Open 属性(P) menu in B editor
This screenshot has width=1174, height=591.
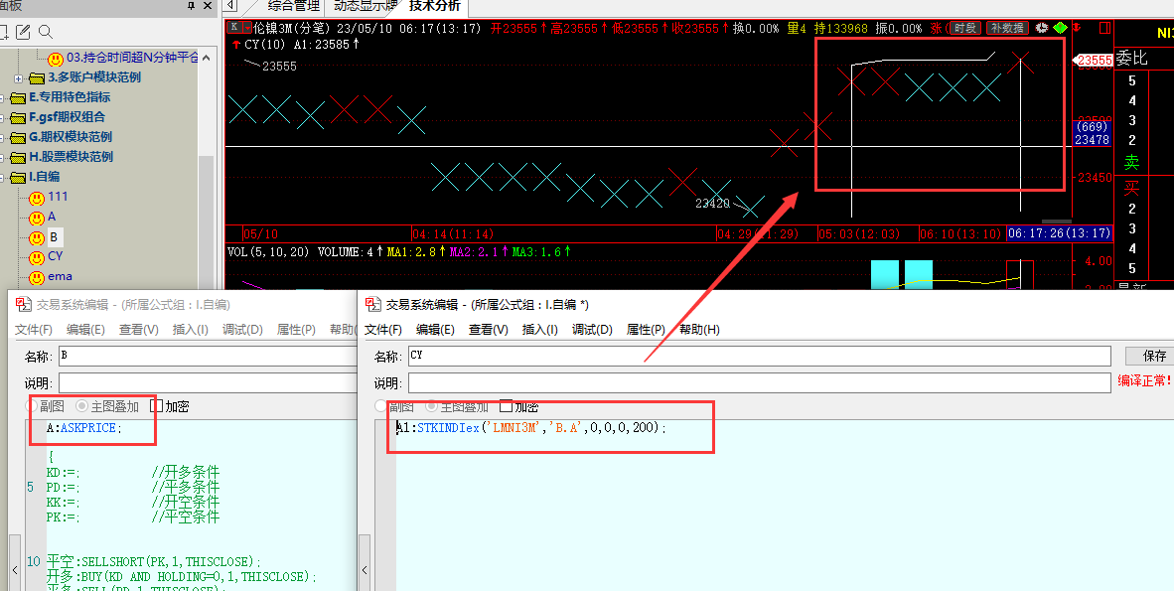(x=297, y=330)
